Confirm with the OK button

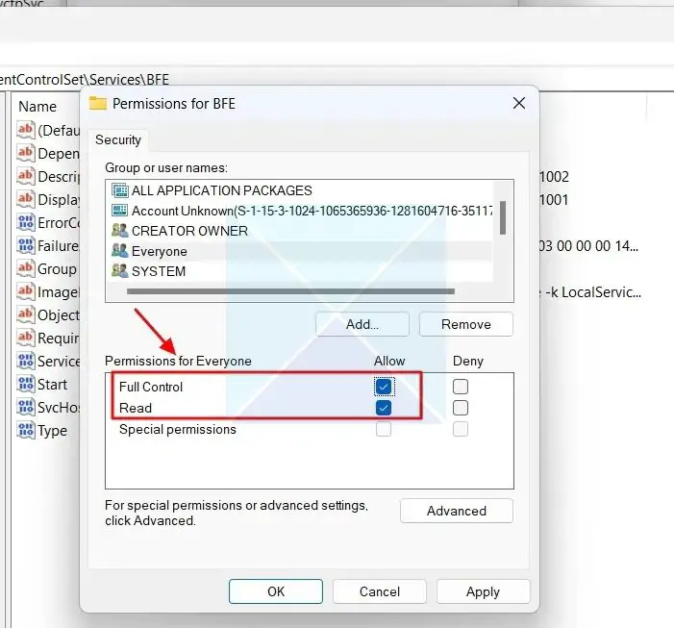(x=276, y=591)
